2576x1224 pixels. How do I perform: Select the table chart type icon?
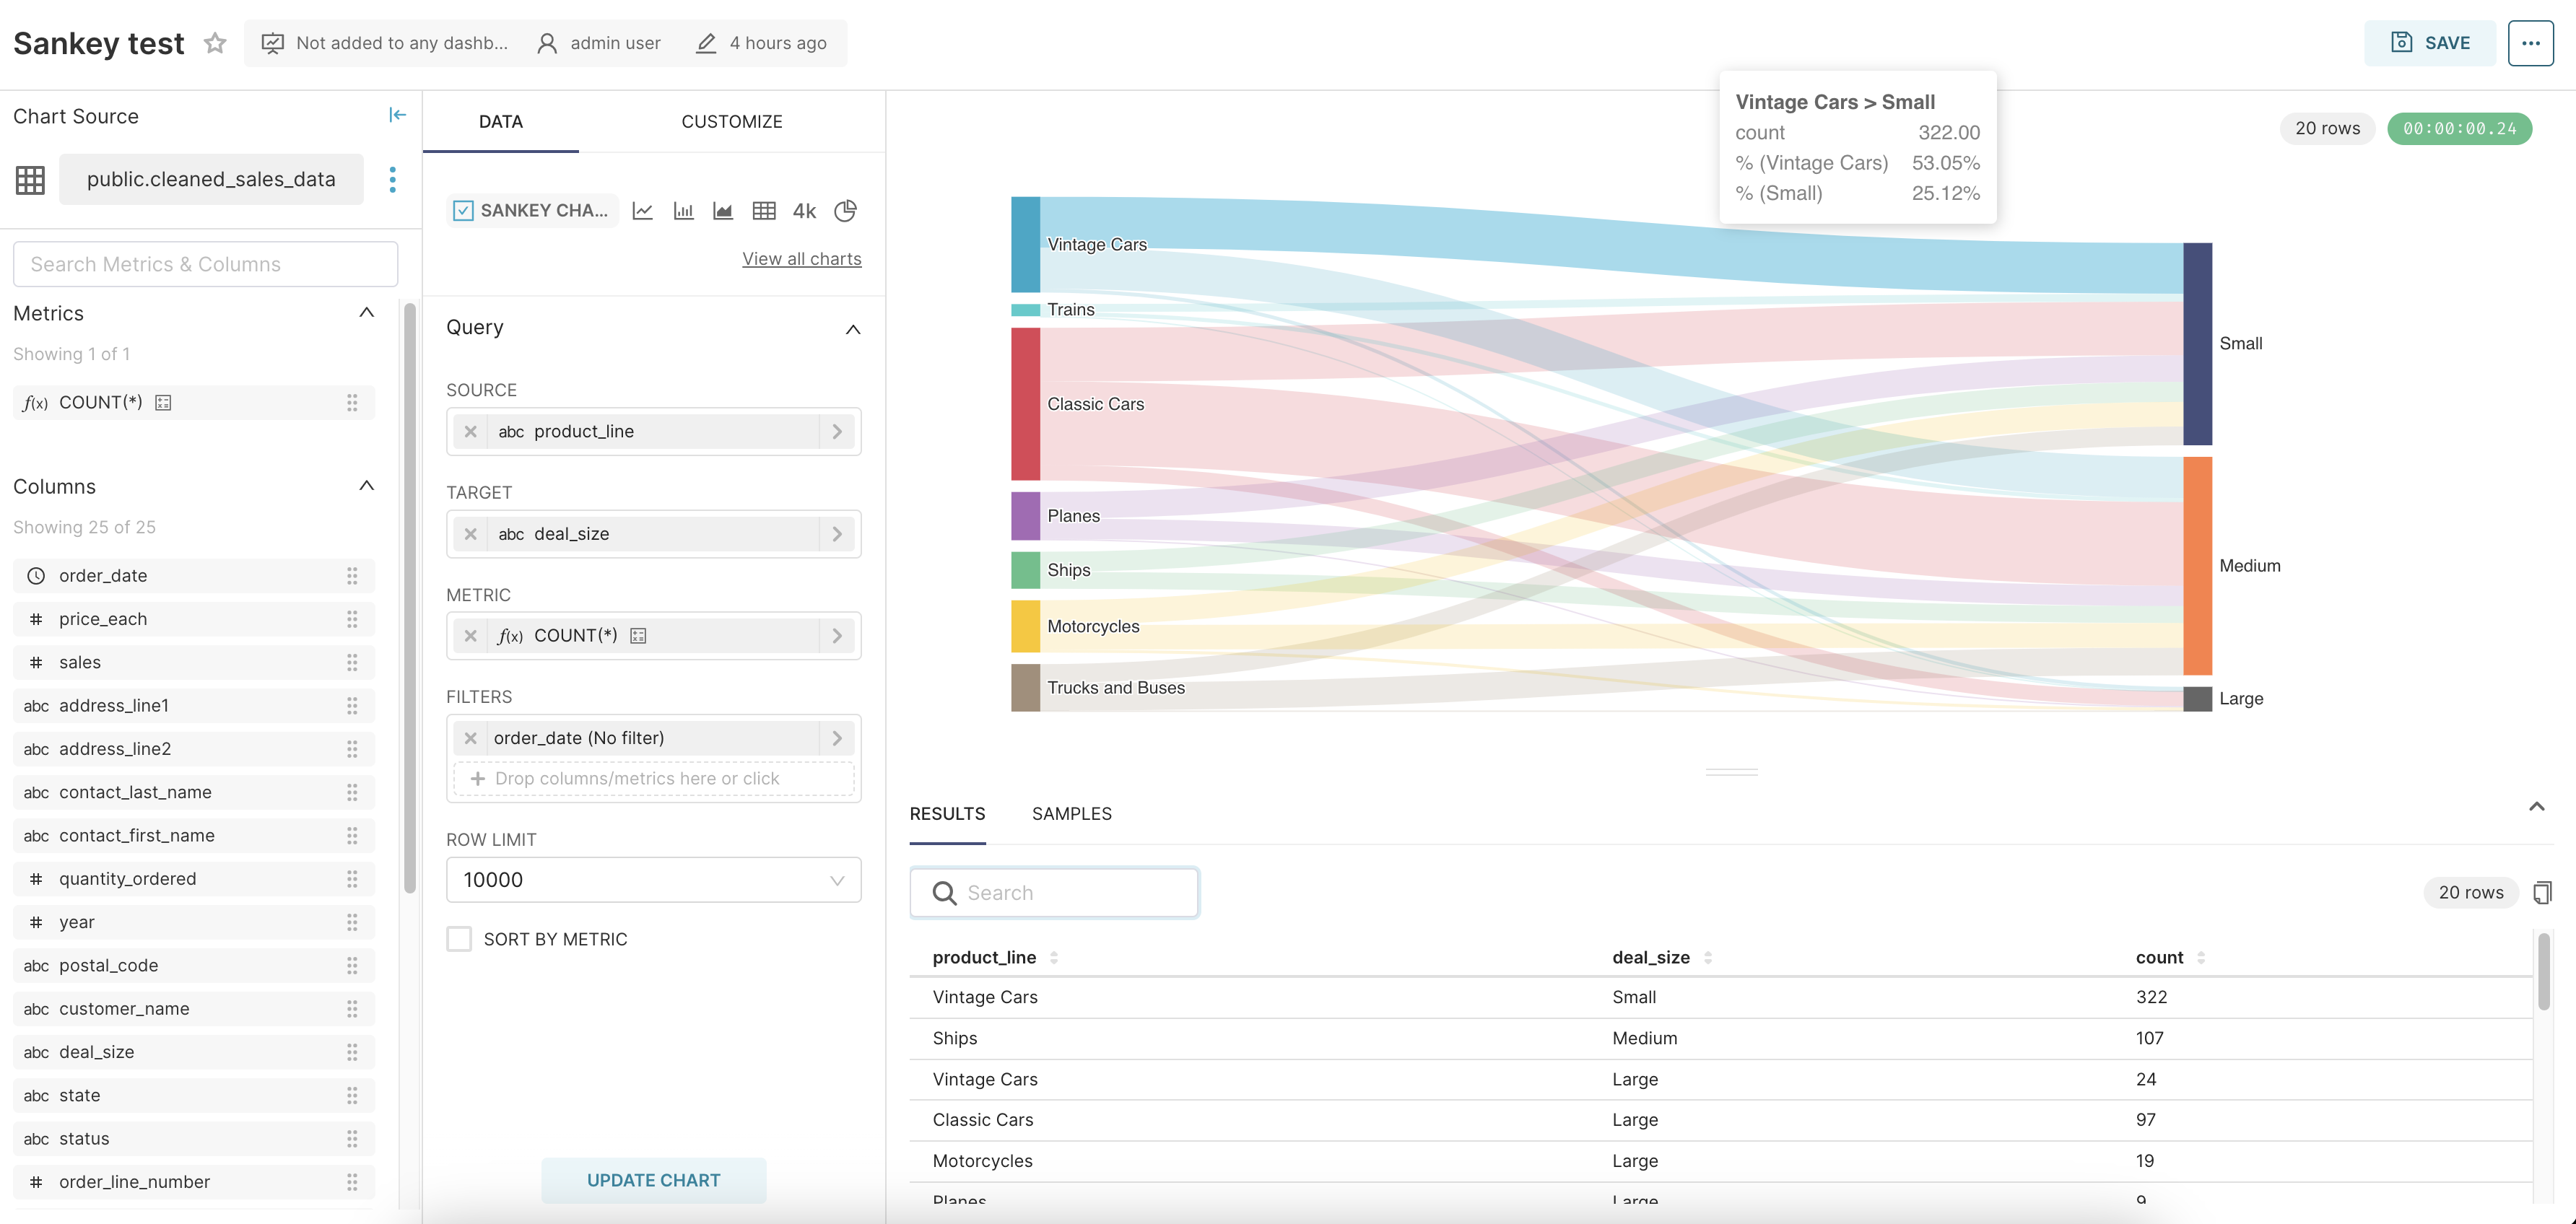point(764,211)
